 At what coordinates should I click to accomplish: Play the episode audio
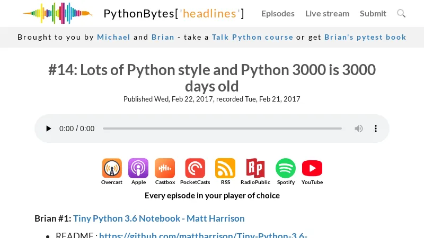point(49,129)
